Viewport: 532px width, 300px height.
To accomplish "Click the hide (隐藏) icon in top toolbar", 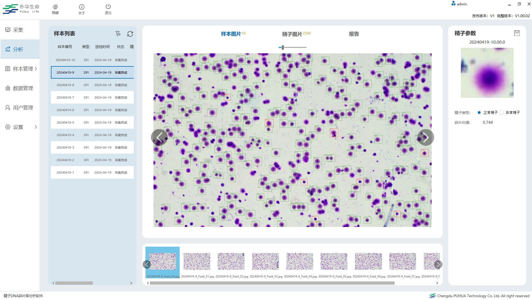I will [x=55, y=7].
